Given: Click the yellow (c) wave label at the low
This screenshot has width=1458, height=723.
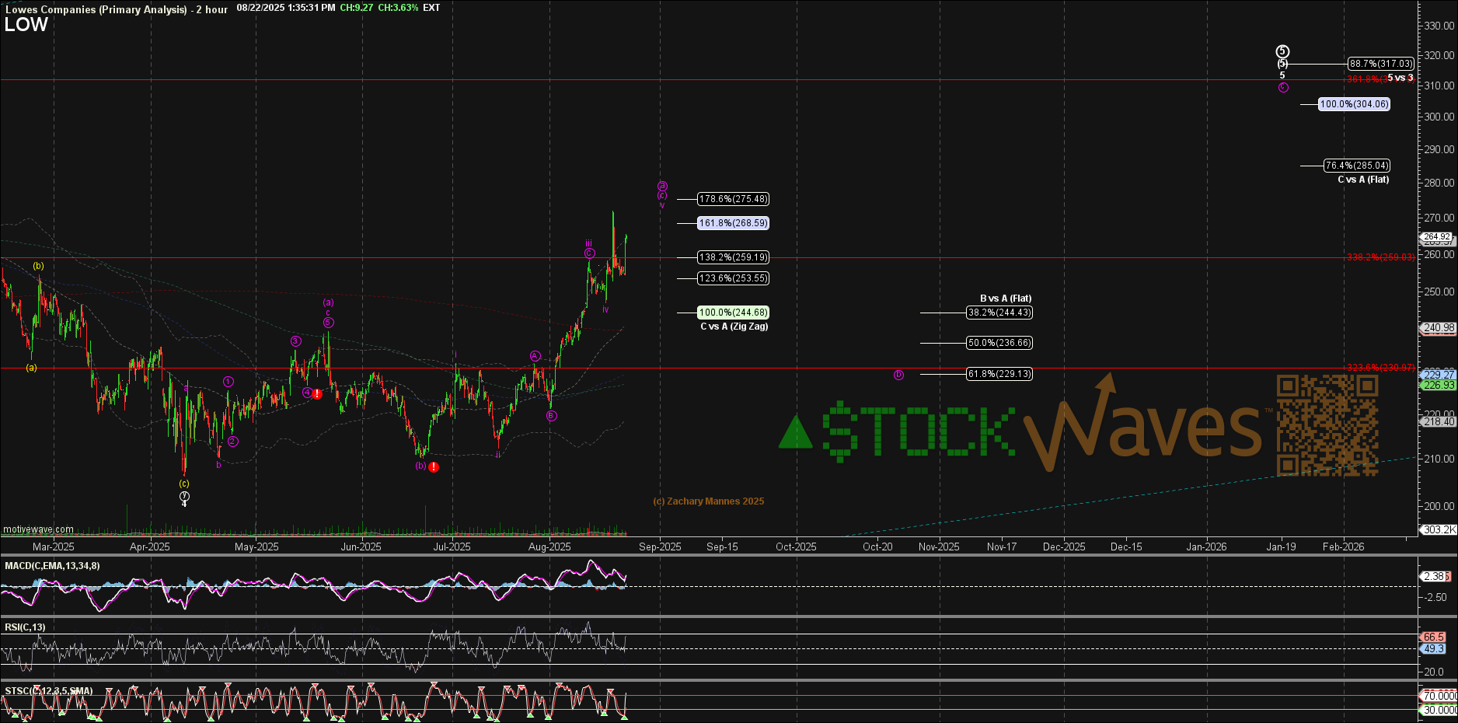Looking at the screenshot, I should pyautogui.click(x=184, y=484).
